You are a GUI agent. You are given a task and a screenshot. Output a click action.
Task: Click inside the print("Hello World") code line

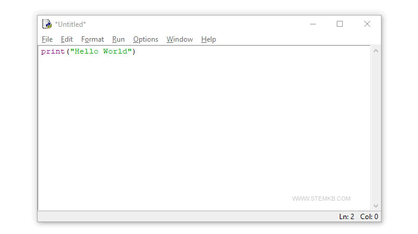(x=88, y=51)
